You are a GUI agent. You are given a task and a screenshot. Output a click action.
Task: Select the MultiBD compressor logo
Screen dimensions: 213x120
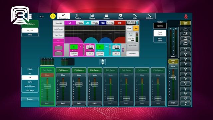(132, 23)
